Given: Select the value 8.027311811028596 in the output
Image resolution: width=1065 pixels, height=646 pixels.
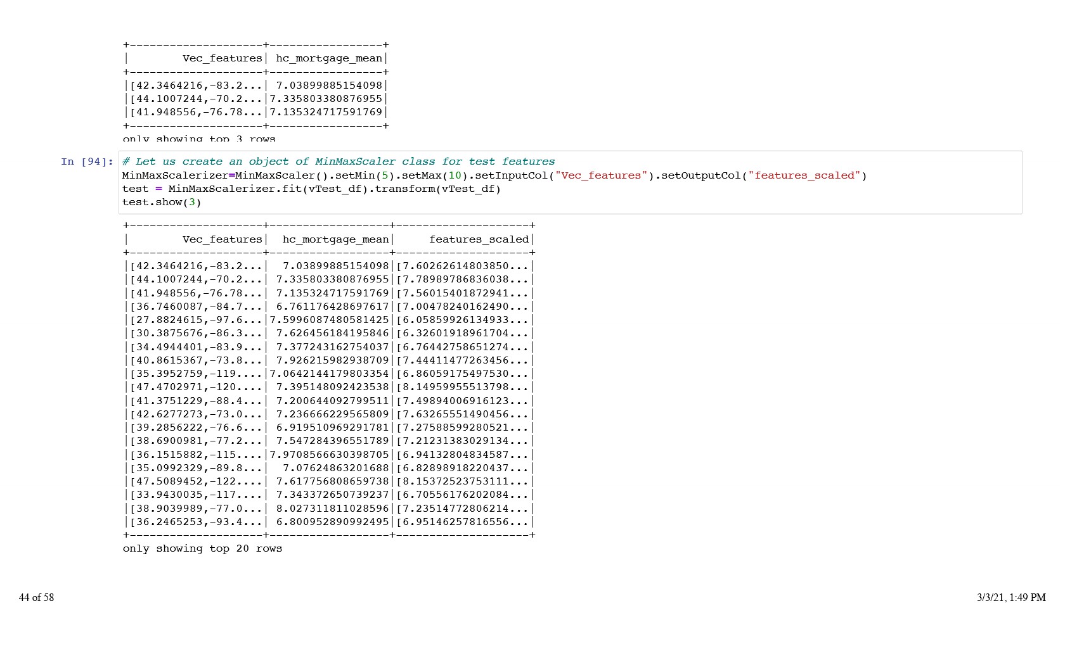Looking at the screenshot, I should 332,509.
